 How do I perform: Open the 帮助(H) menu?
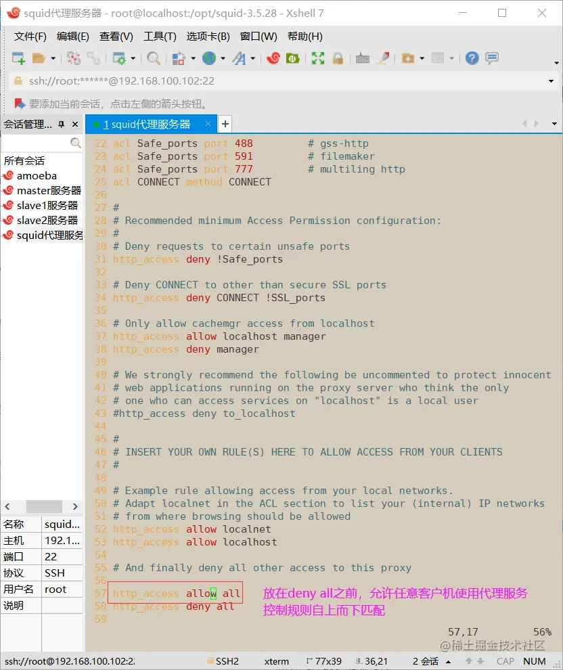tap(305, 37)
